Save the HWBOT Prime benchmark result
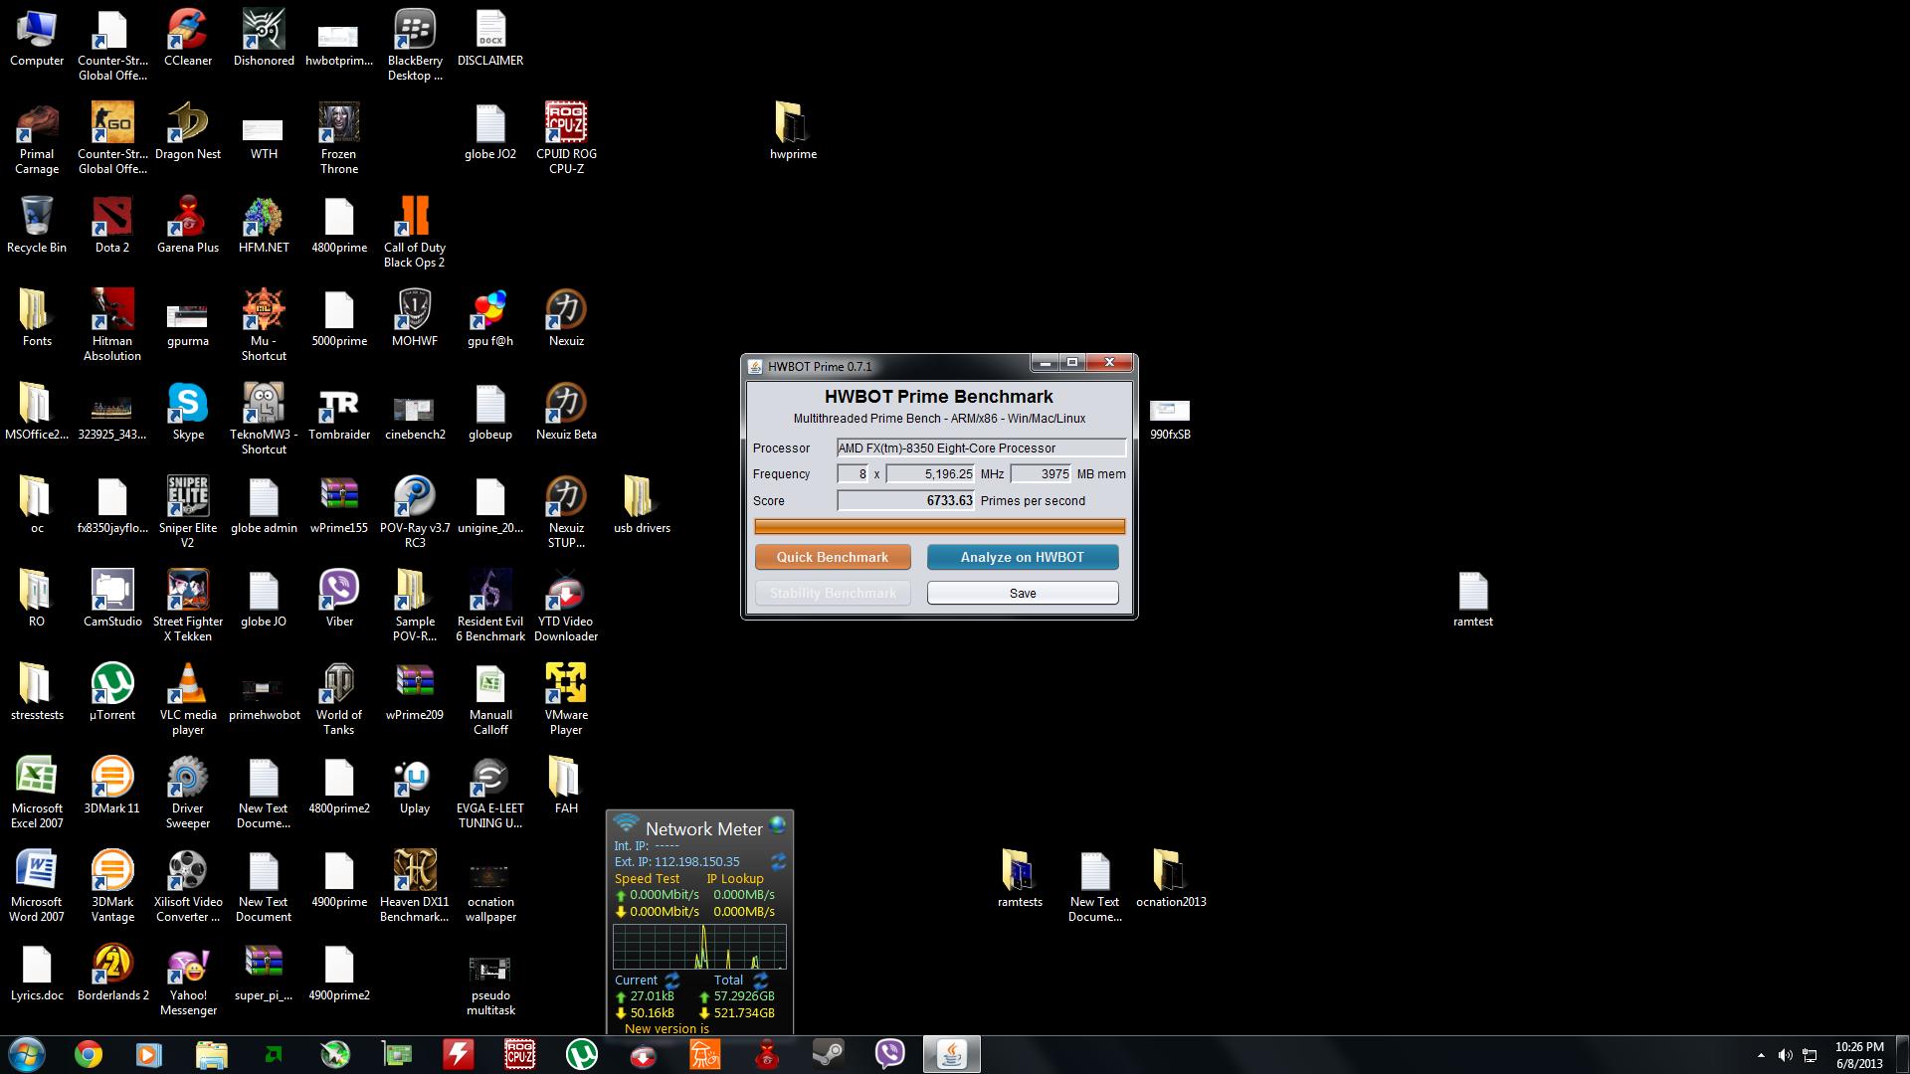1910x1074 pixels. pos(1023,593)
